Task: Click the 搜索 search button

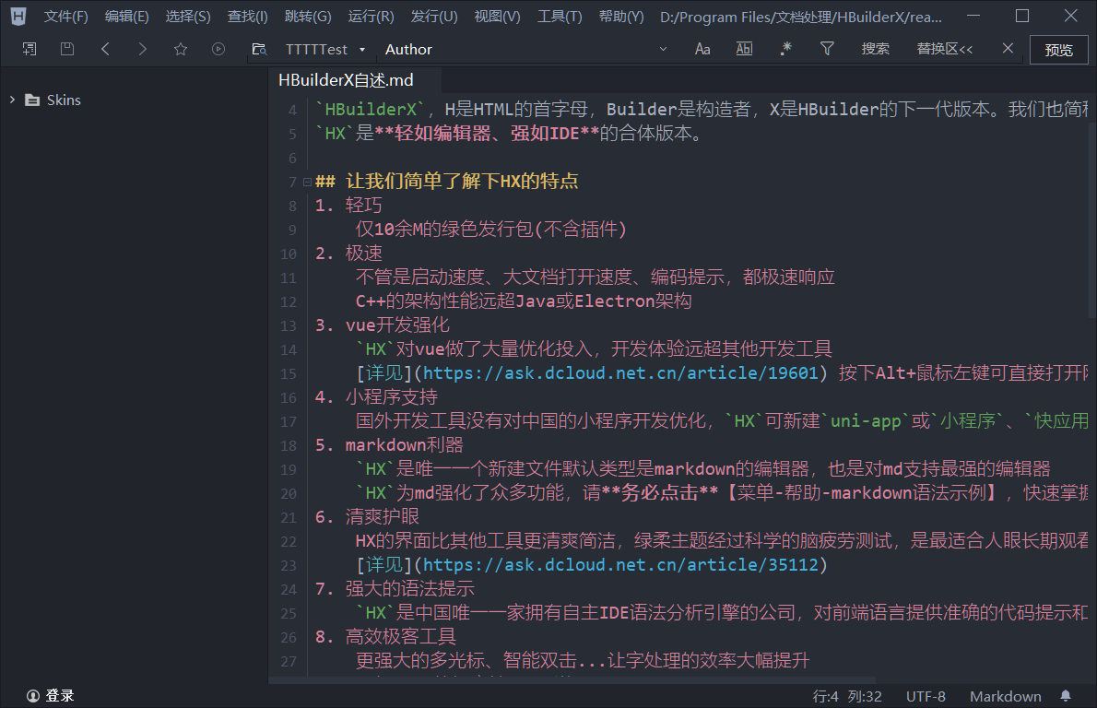Action: (x=875, y=49)
